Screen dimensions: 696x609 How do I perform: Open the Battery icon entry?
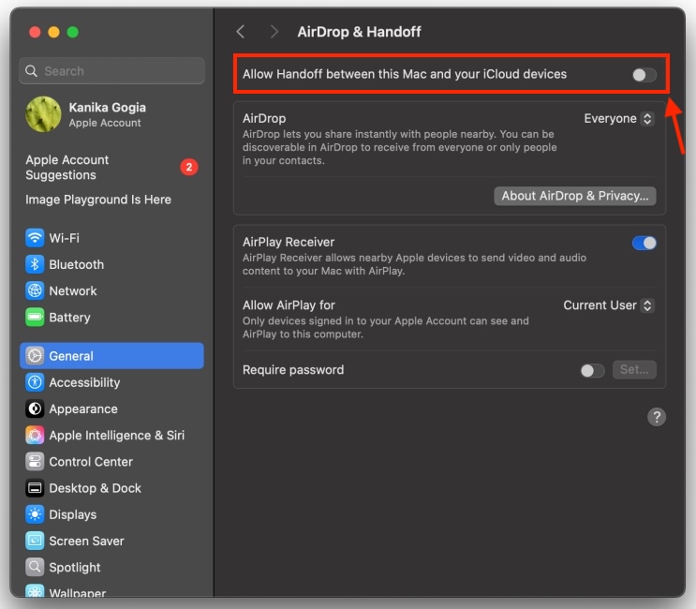[35, 318]
